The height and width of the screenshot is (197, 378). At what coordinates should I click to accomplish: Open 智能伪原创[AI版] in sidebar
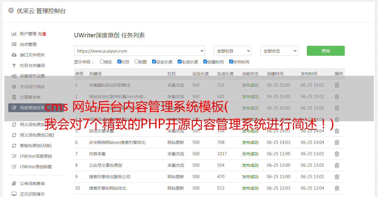pos(36,146)
